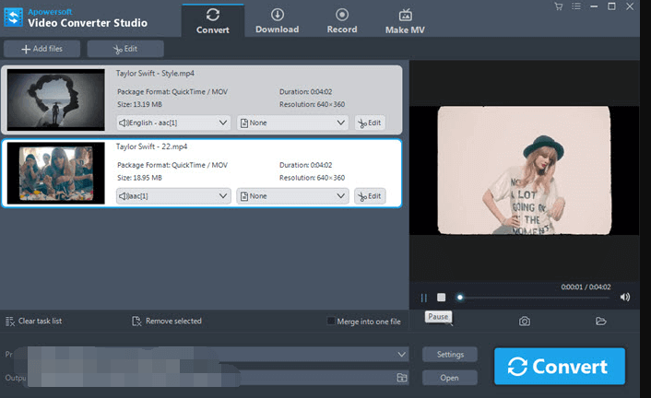This screenshot has width=651, height=398.
Task: Start conversion with the big Convert button
Action: point(560,367)
